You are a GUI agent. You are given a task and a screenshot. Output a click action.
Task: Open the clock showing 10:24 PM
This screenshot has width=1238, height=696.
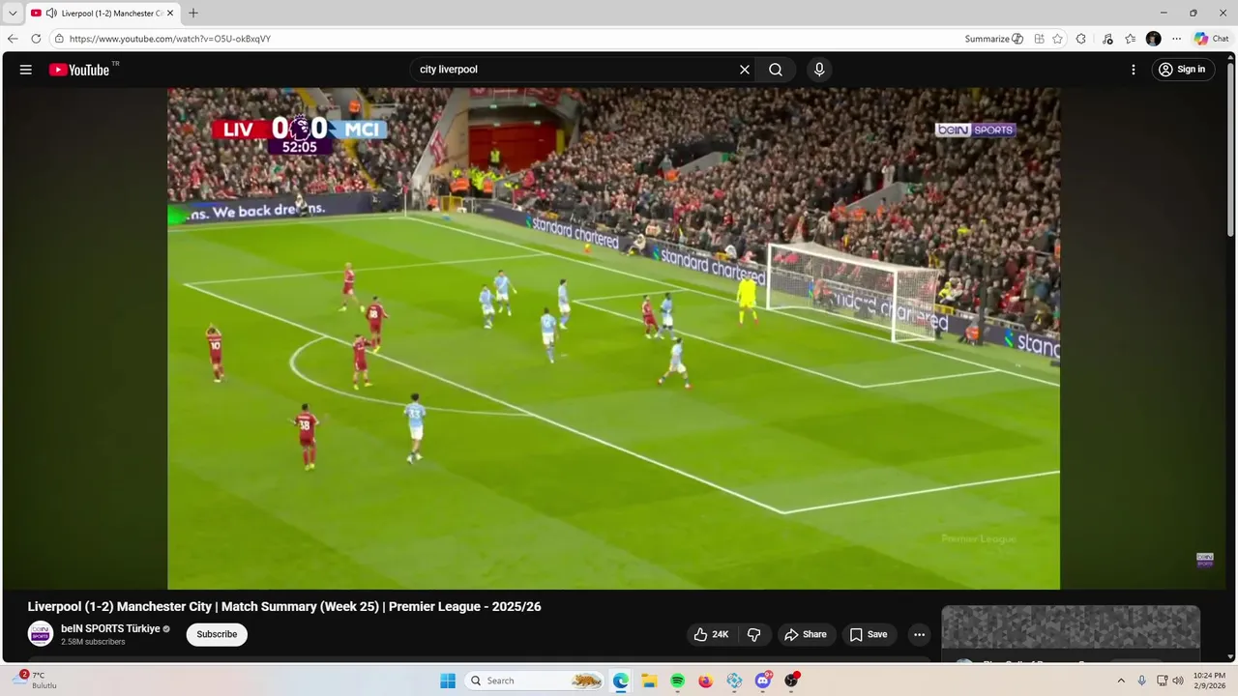click(x=1208, y=681)
